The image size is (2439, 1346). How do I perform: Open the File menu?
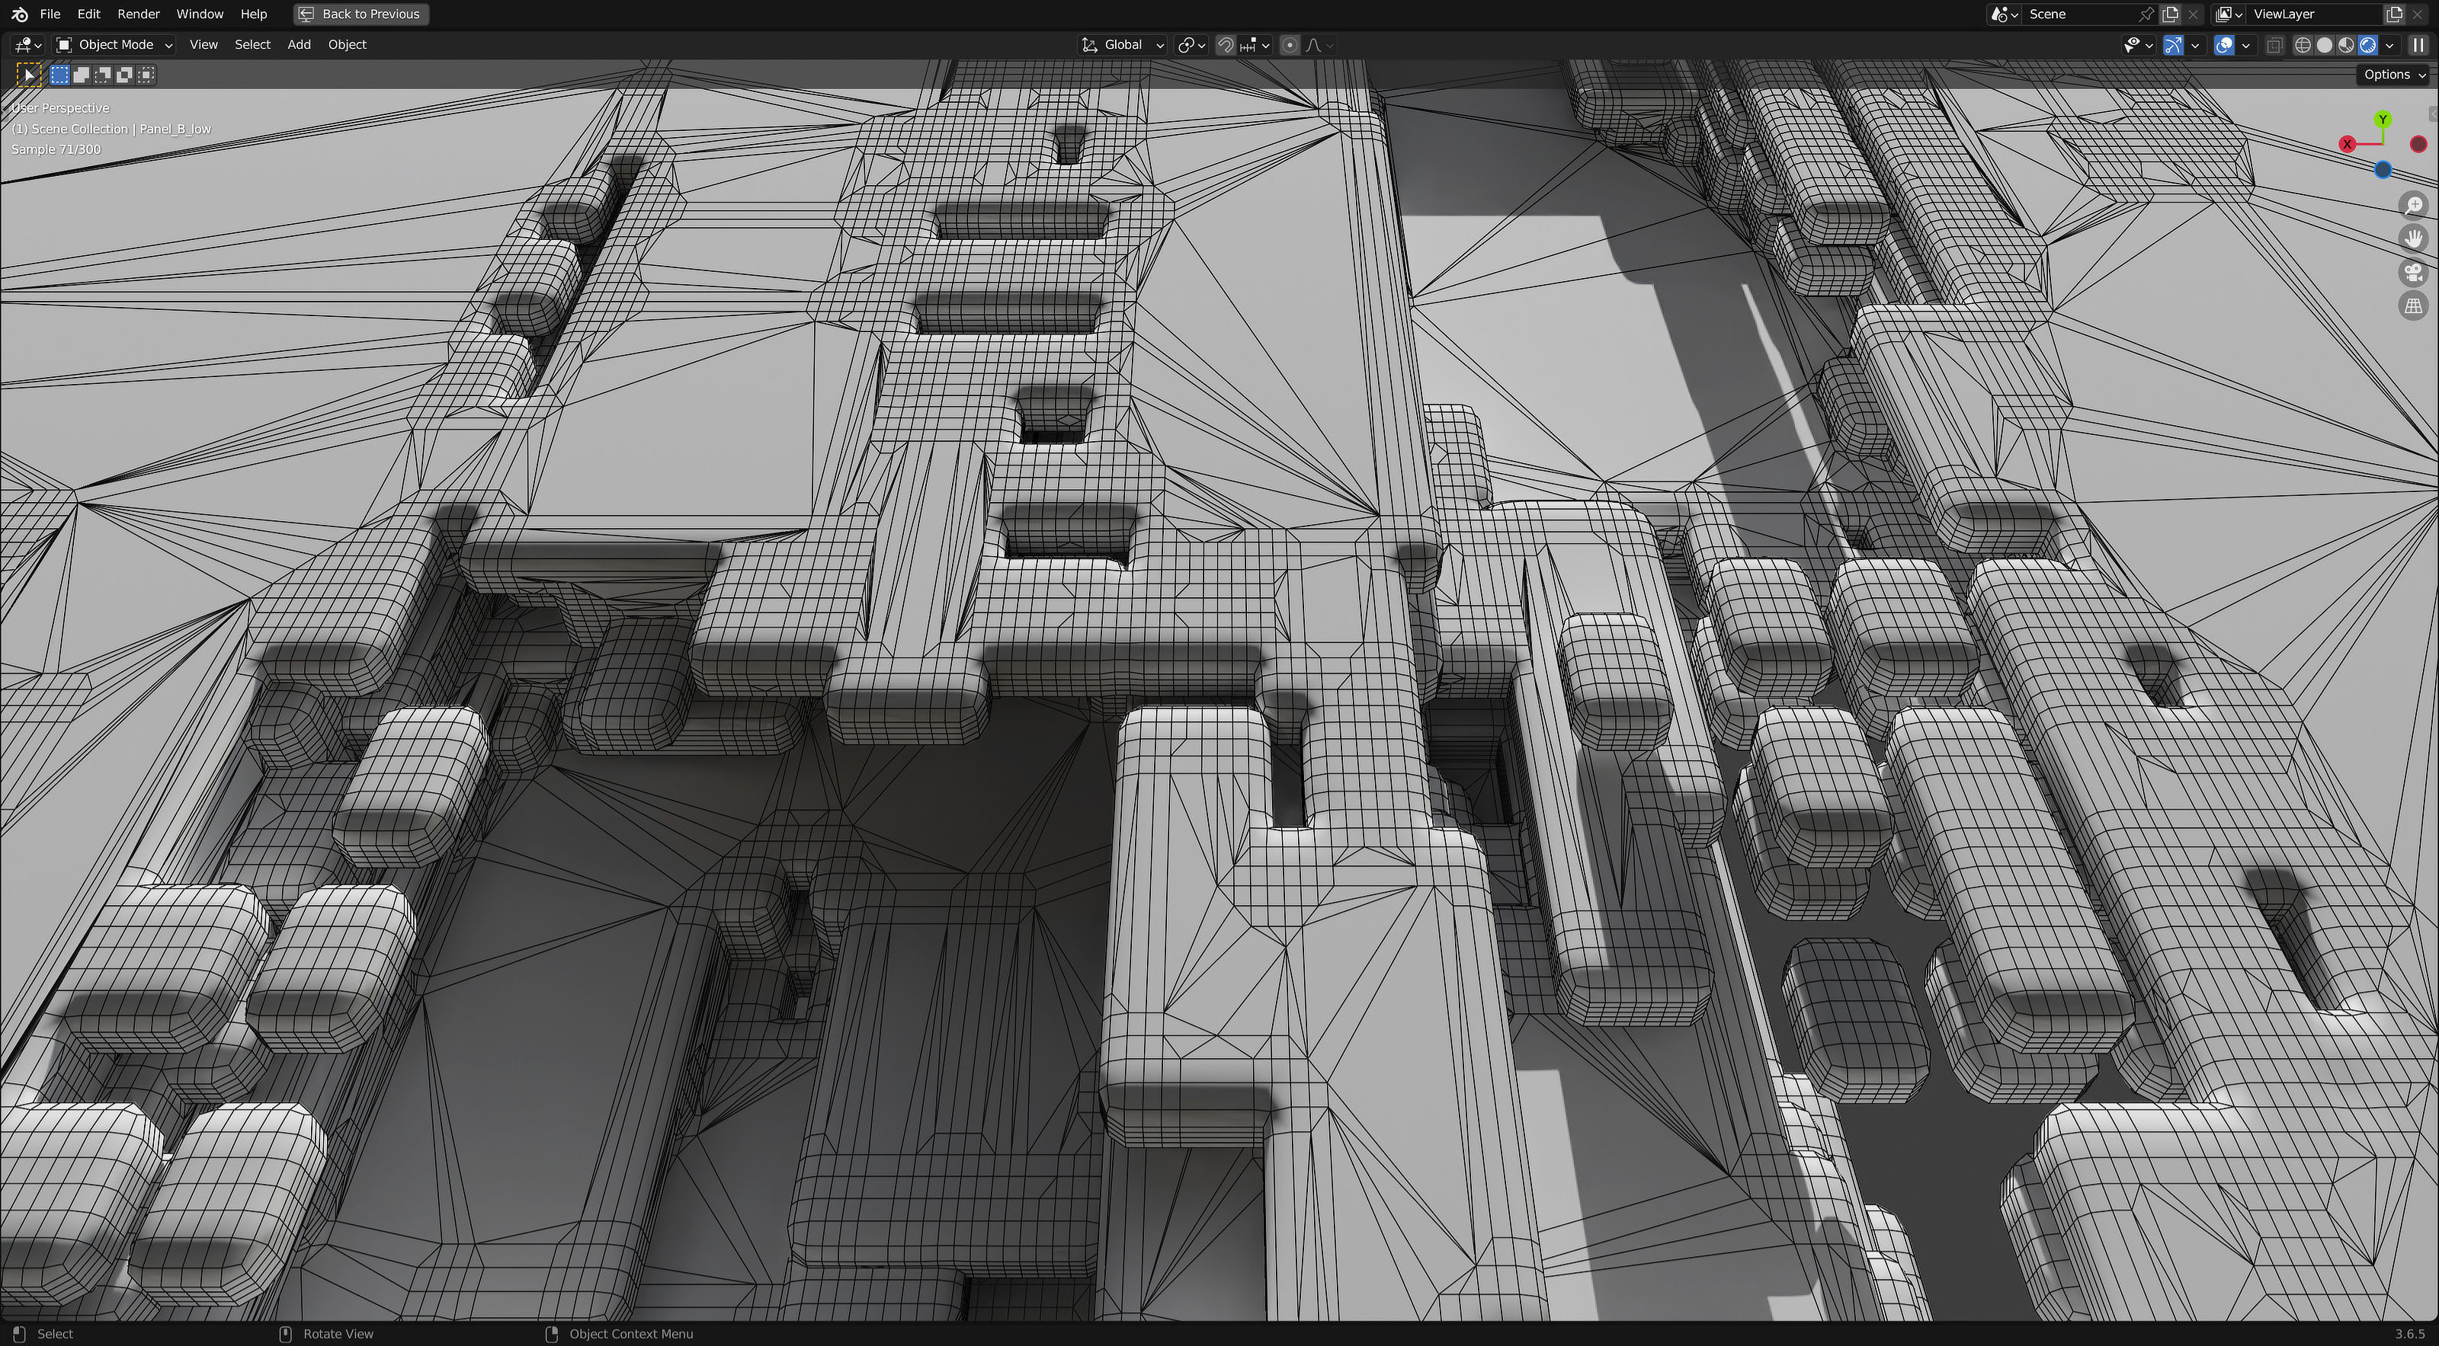pyautogui.click(x=50, y=14)
